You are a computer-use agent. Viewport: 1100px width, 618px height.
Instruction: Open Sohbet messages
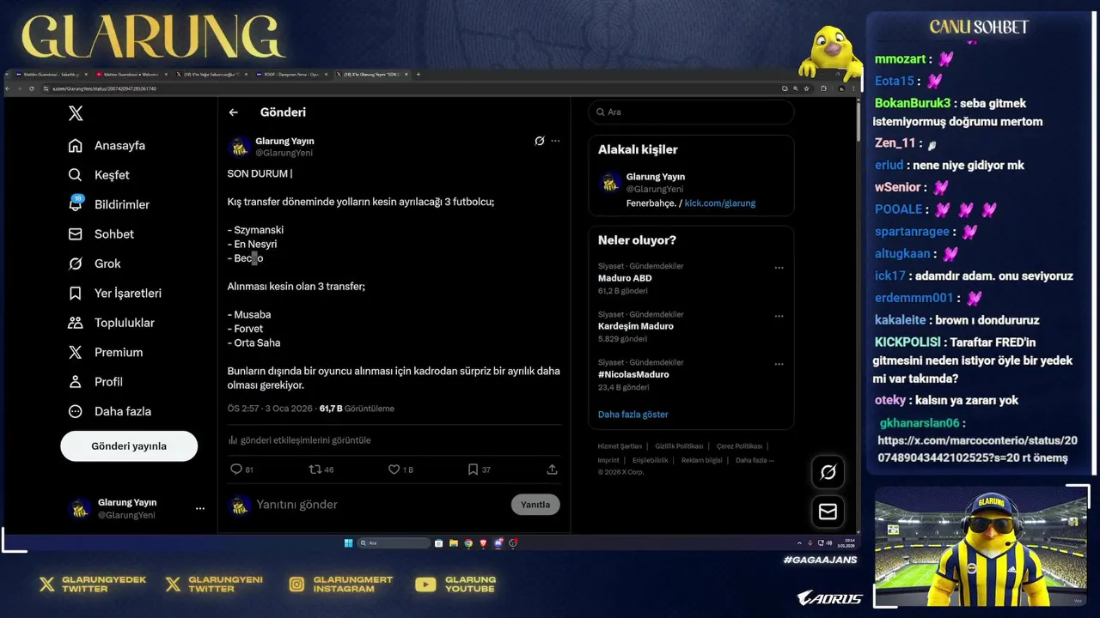point(101,234)
